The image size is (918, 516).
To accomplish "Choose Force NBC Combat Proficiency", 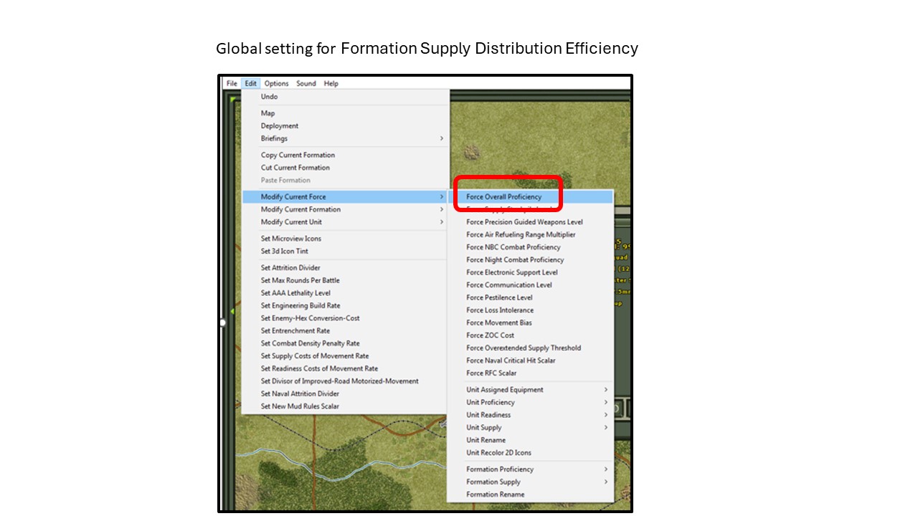I will (531, 247).
